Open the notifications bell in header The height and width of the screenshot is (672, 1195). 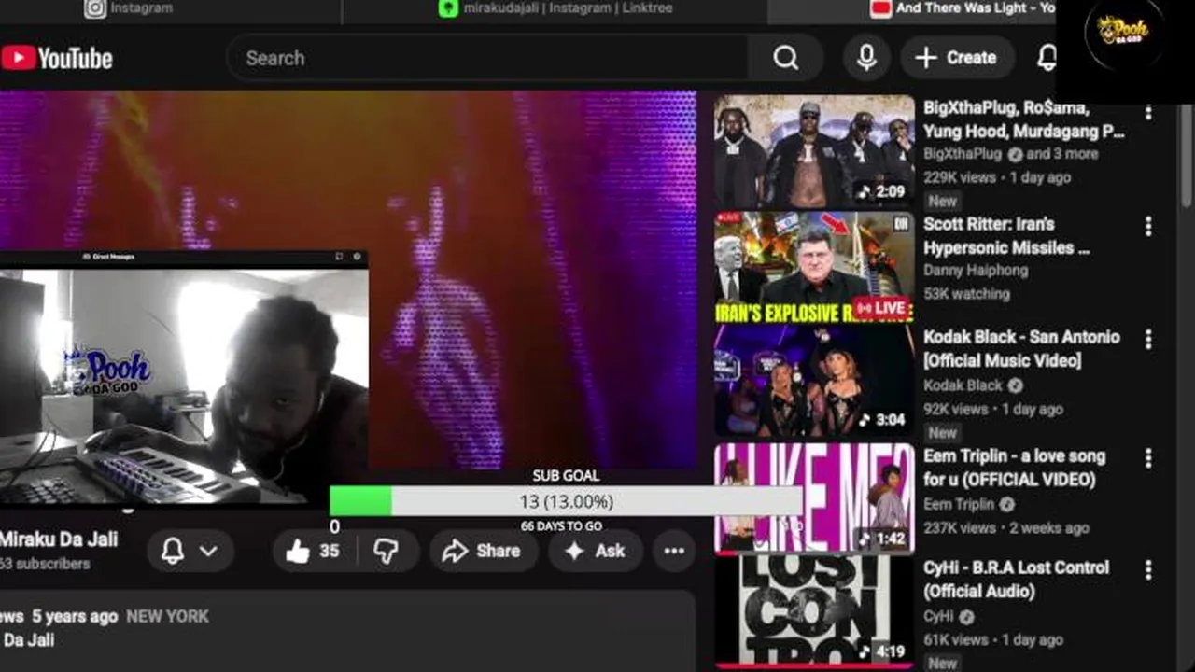tap(1047, 58)
